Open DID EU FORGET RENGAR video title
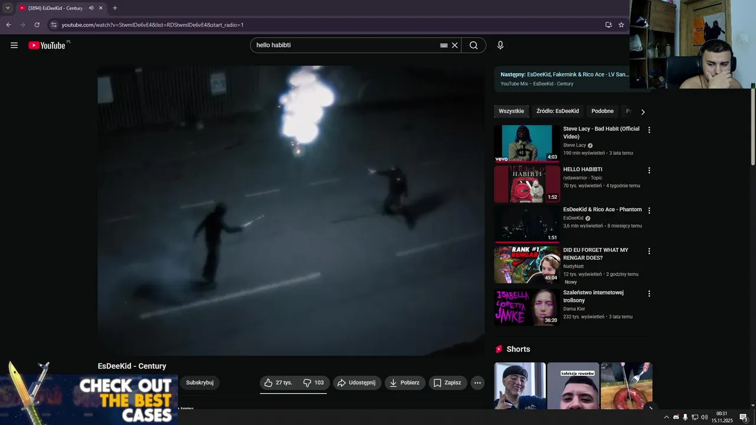Screen dimensions: 756x425 [x=595, y=254]
